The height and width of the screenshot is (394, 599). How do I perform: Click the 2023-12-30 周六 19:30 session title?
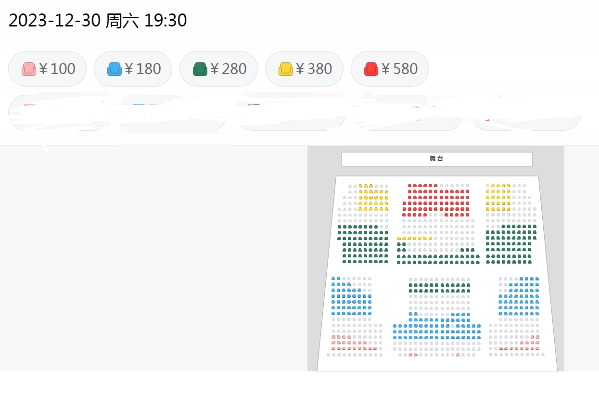(x=98, y=21)
